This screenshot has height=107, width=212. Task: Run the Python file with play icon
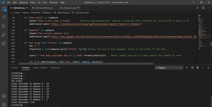198,8
